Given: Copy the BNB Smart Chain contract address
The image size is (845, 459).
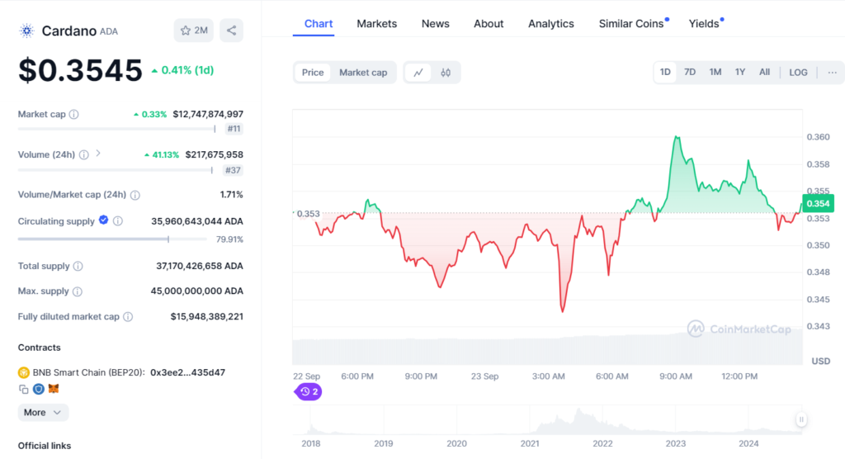Looking at the screenshot, I should click(23, 389).
